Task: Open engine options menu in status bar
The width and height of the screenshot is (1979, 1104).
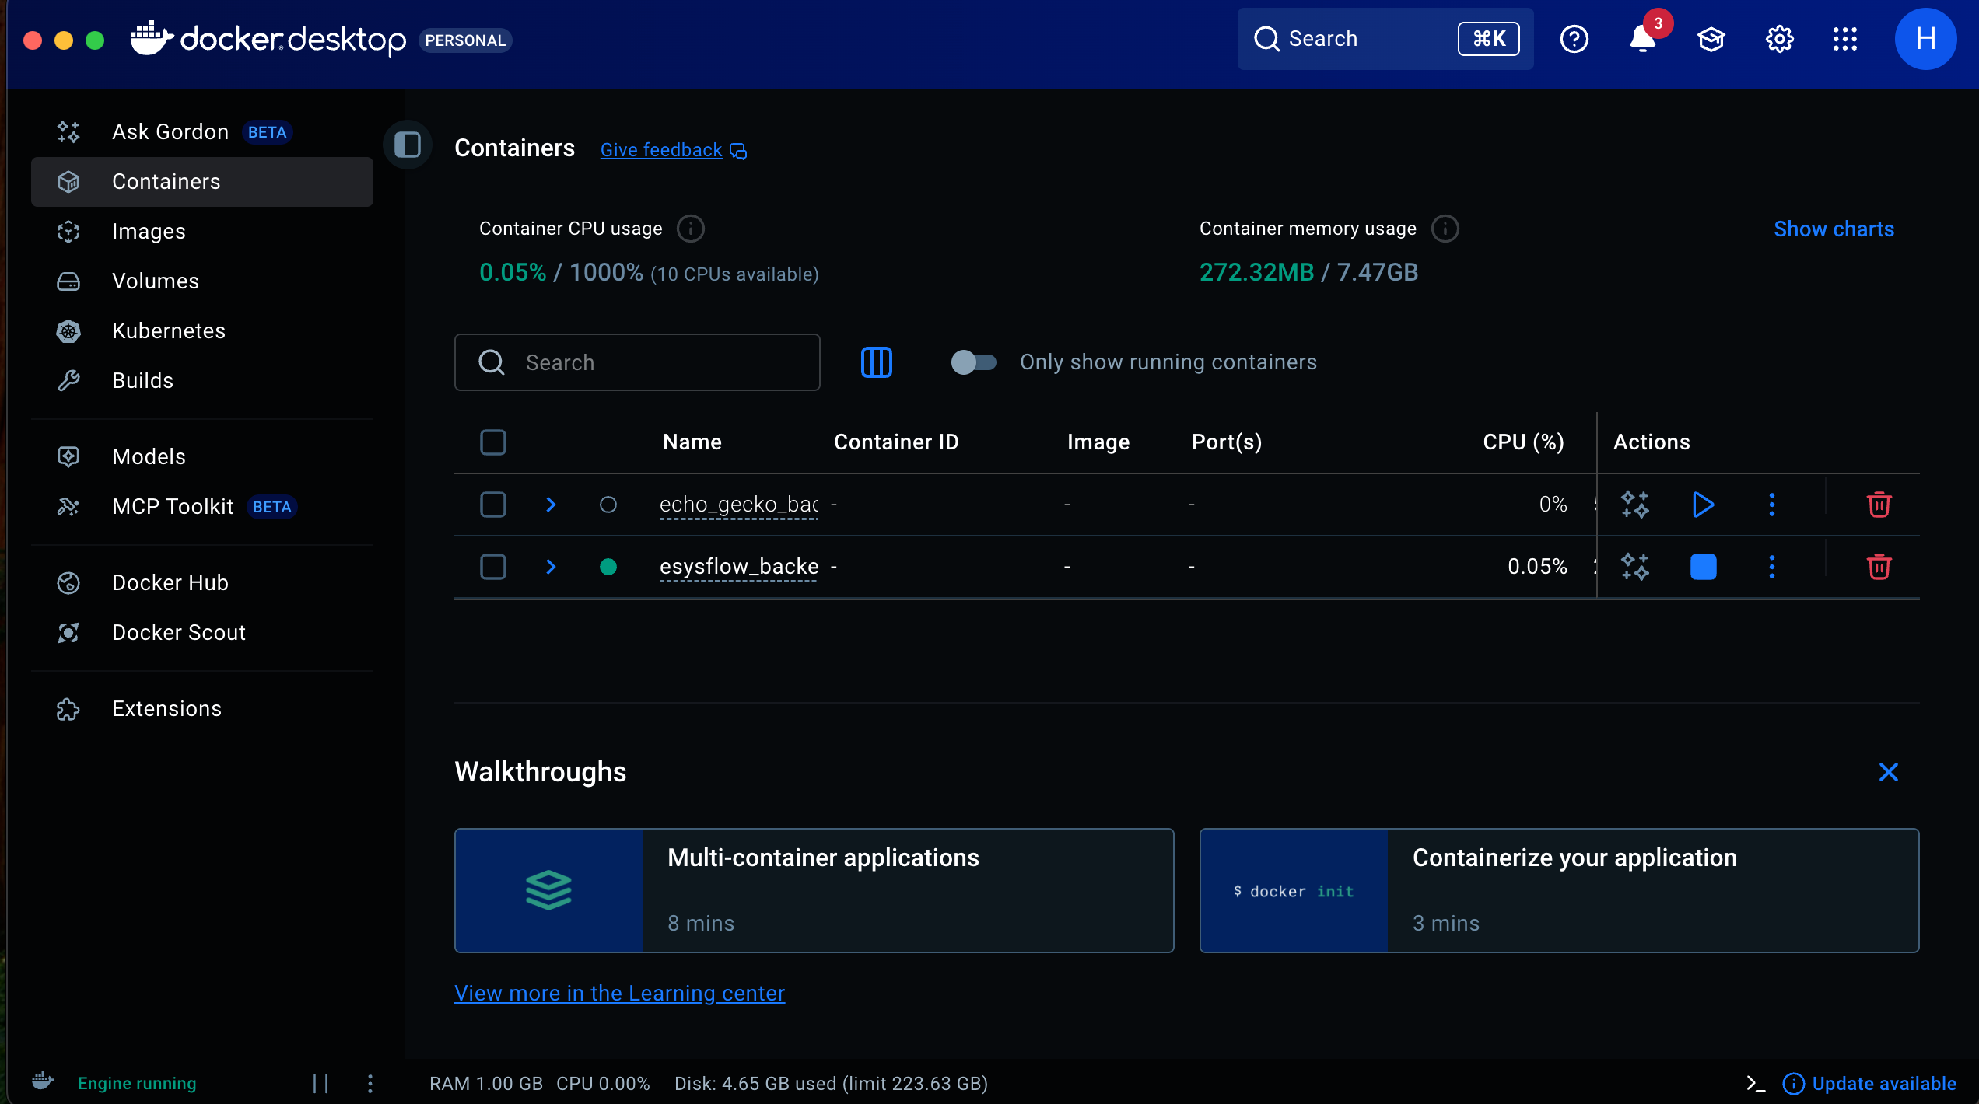Action: pos(370,1083)
